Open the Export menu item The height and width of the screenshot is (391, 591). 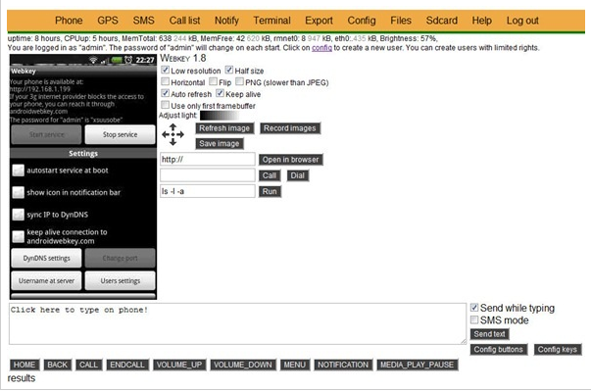tap(319, 21)
